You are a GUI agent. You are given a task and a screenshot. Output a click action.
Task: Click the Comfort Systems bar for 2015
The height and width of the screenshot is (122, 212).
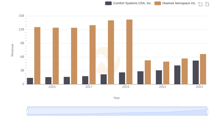pyautogui.click(x=48, y=81)
